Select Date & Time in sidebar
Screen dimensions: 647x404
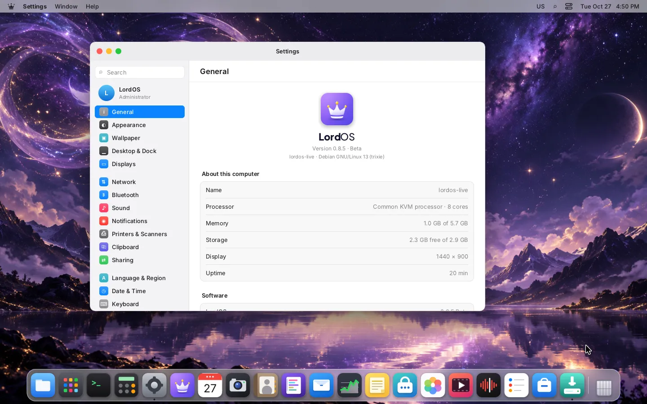140,291
